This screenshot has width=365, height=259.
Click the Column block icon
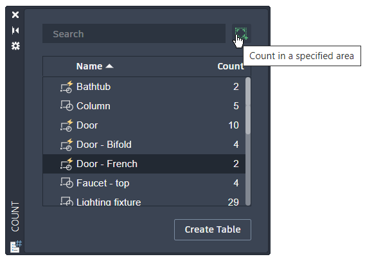pos(67,106)
